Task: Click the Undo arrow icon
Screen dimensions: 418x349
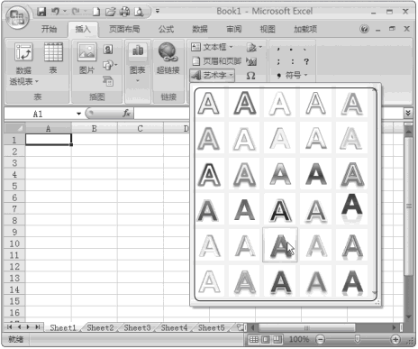Action: point(55,12)
